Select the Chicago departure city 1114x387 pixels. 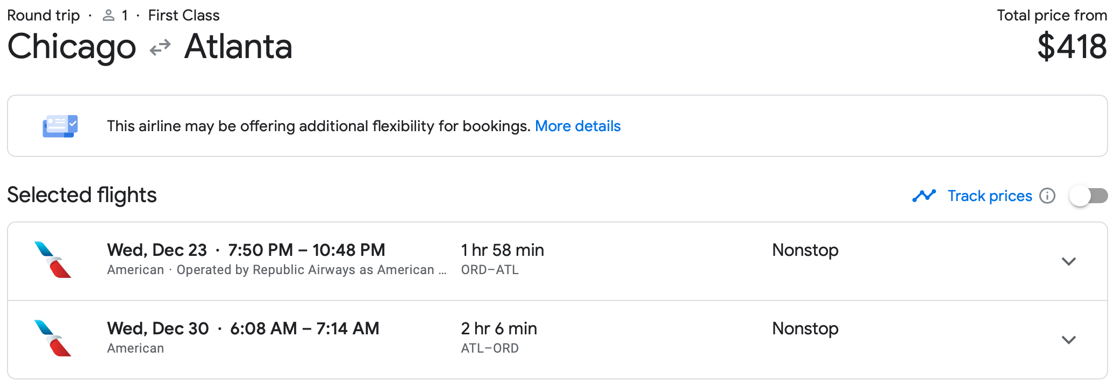click(x=72, y=47)
